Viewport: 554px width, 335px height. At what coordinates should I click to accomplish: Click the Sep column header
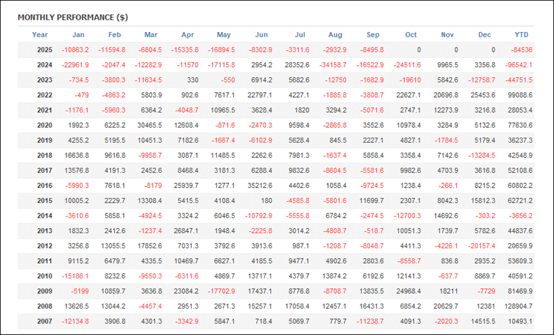point(372,35)
